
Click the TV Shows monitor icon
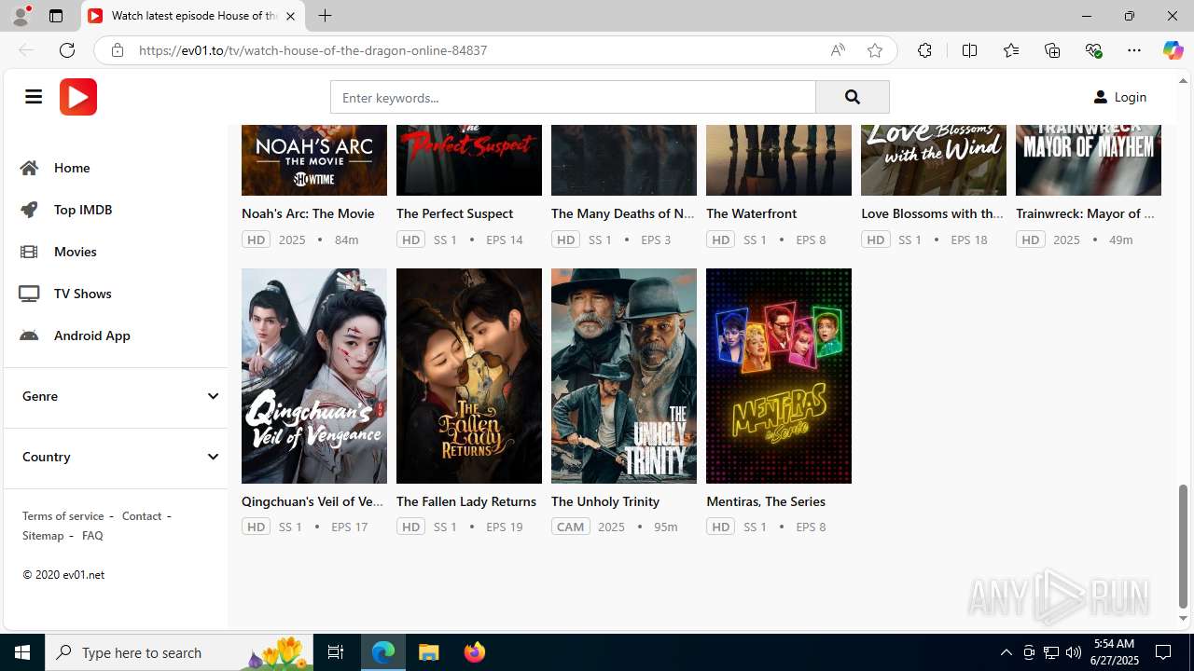point(30,294)
